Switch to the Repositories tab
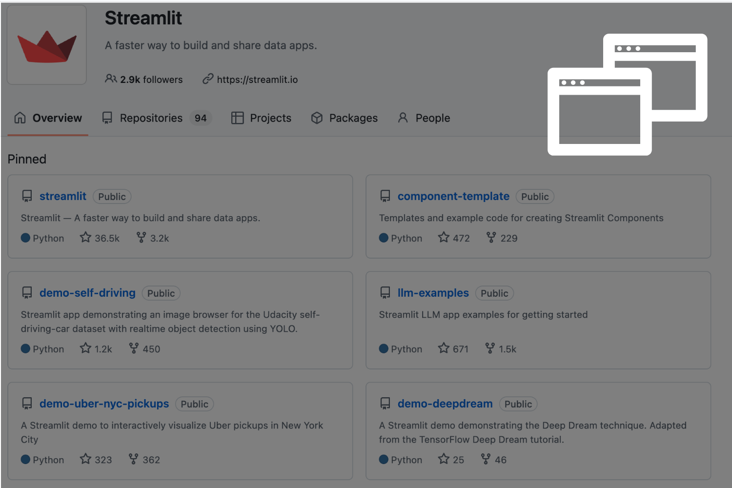This screenshot has height=488, width=732. coord(150,118)
